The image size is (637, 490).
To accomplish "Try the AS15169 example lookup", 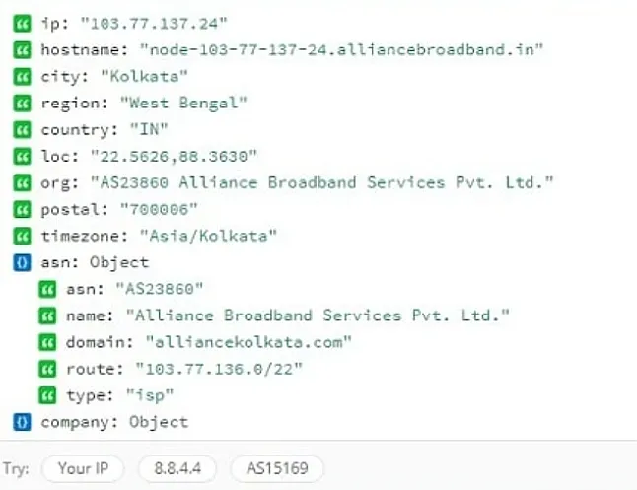I will [x=277, y=468].
